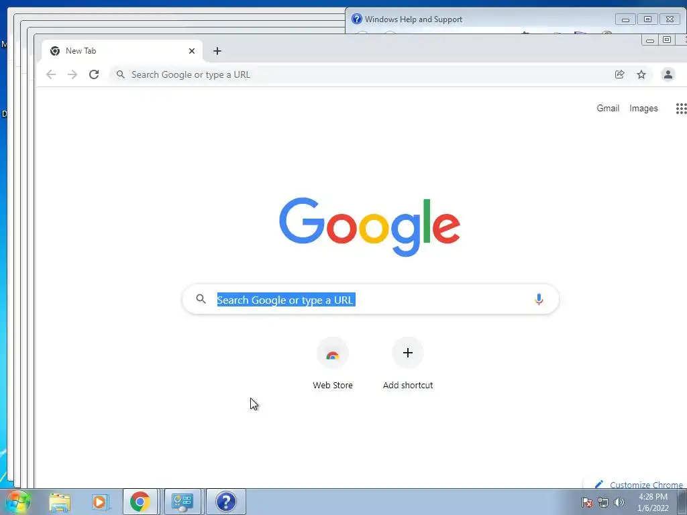Open the Chrome profile avatar menu
Viewport: 687px width, 515px height.
click(668, 74)
